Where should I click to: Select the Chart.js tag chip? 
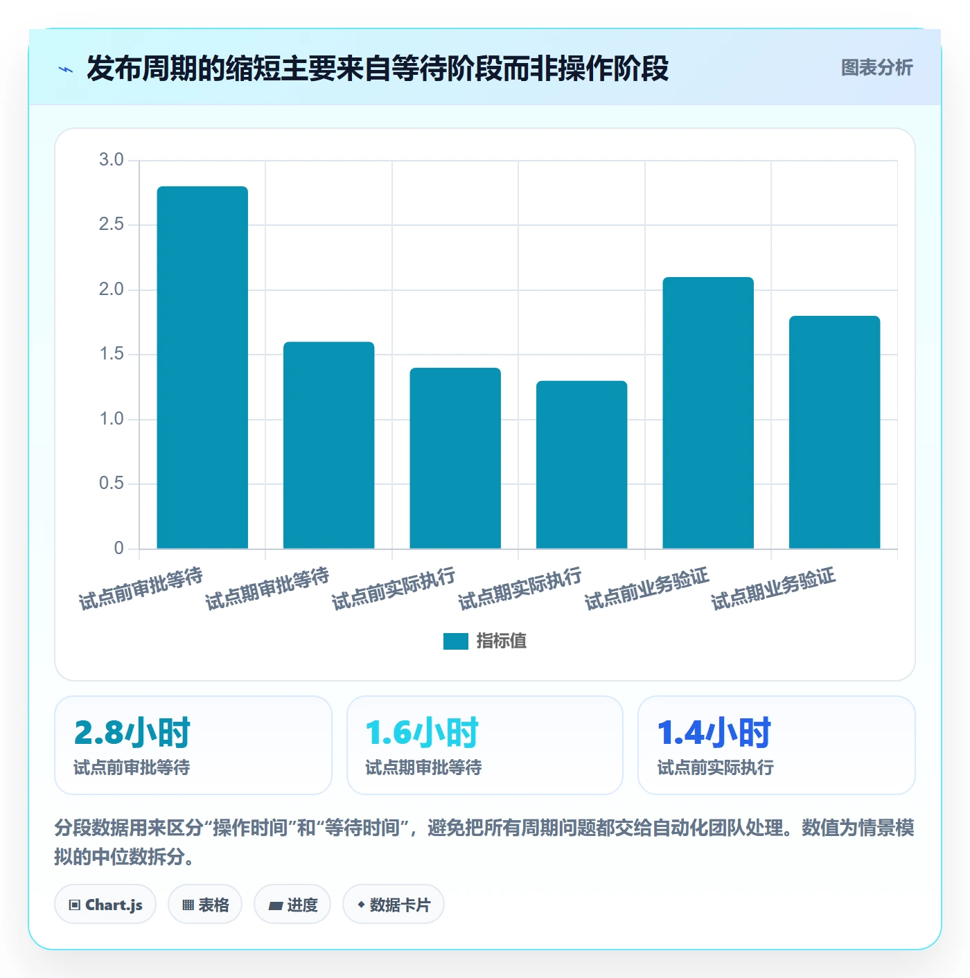pyautogui.click(x=105, y=905)
